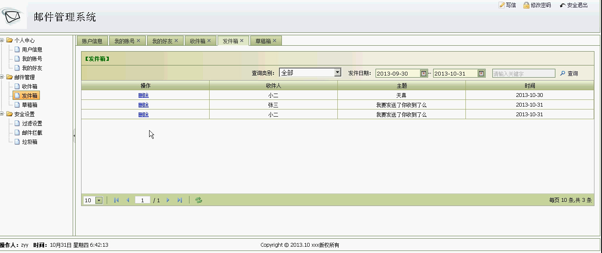Image resolution: width=602 pixels, height=253 pixels.
Task: Click the 修改密码 lock icon
Action: click(526, 5)
